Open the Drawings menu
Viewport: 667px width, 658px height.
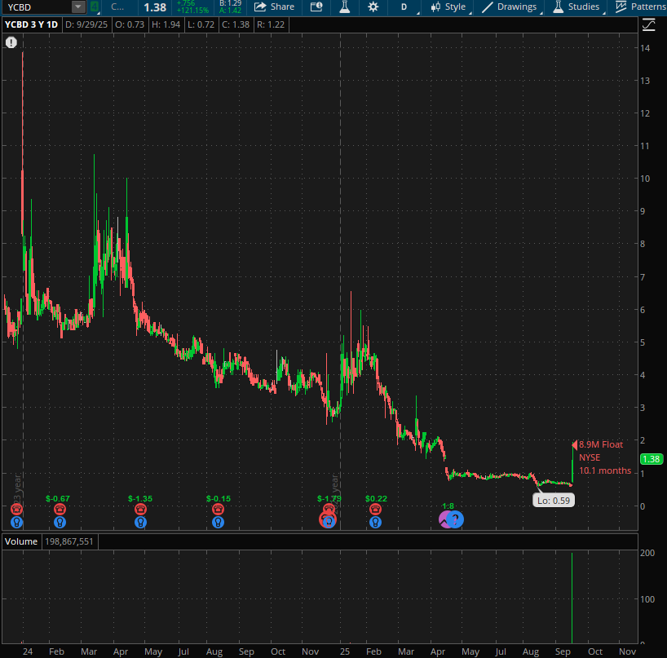click(510, 7)
